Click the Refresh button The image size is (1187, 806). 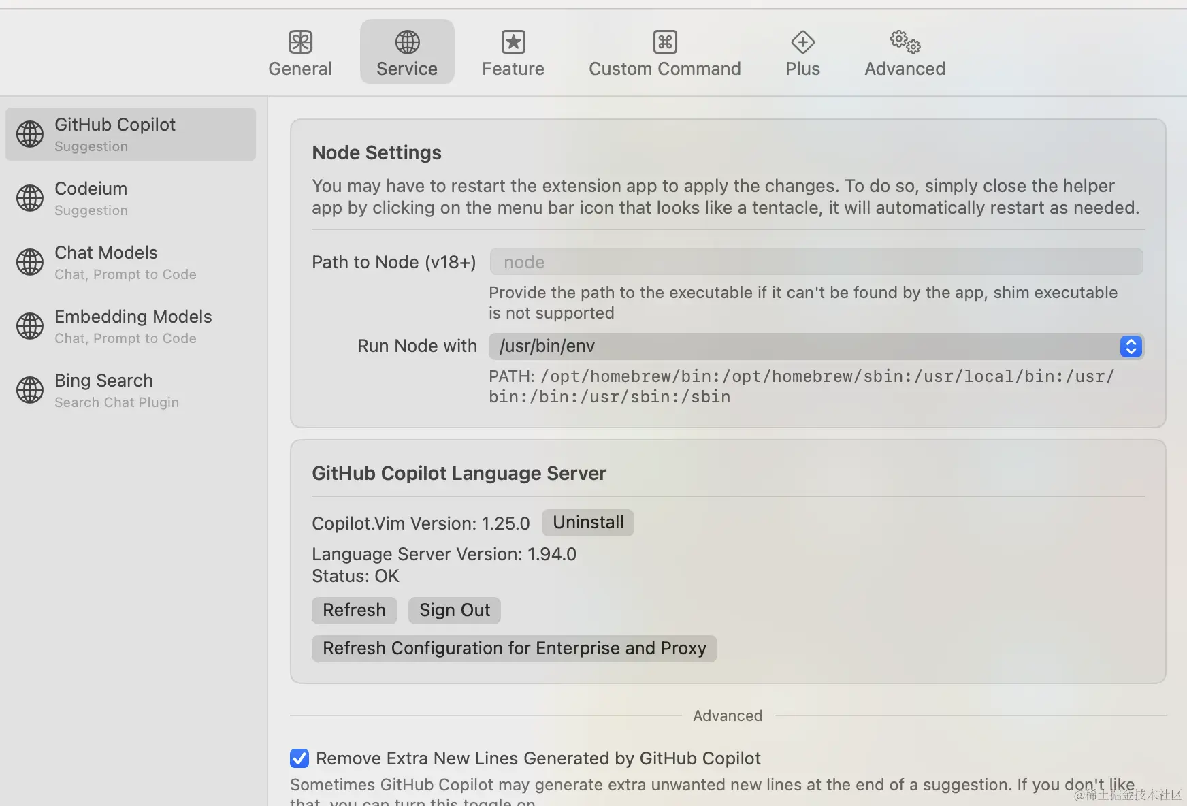pyautogui.click(x=354, y=611)
